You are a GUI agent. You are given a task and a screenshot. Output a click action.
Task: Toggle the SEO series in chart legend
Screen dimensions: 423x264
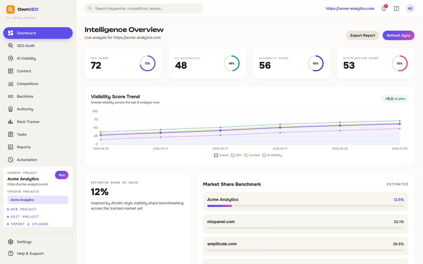click(x=236, y=155)
